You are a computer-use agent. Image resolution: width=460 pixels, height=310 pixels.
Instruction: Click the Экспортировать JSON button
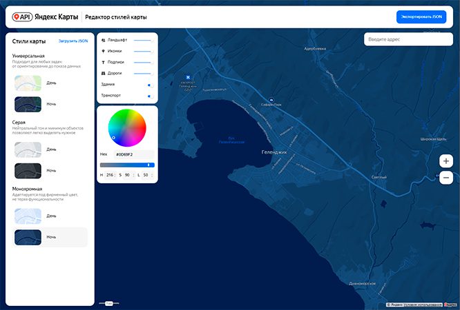coord(421,17)
